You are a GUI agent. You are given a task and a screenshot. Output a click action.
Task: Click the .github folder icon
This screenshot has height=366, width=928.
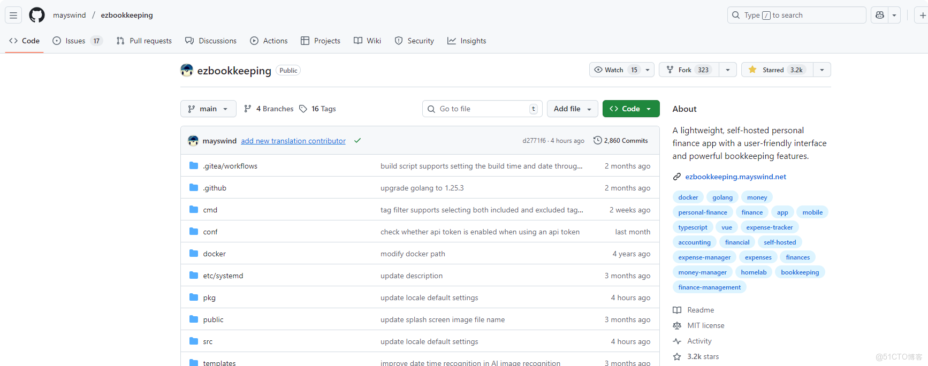pos(194,188)
